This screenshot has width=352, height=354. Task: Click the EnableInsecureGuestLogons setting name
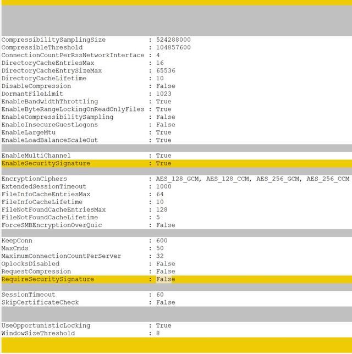click(x=50, y=125)
